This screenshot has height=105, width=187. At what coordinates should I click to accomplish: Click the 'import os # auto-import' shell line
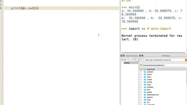click(146, 29)
